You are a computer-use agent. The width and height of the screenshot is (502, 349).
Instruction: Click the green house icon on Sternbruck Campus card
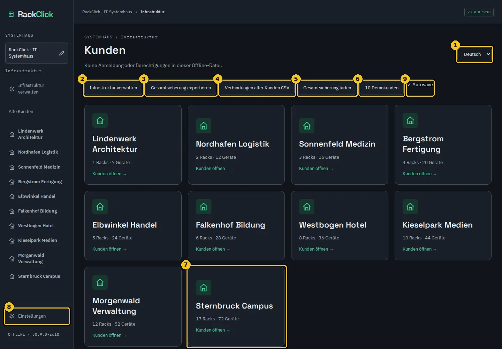click(204, 288)
